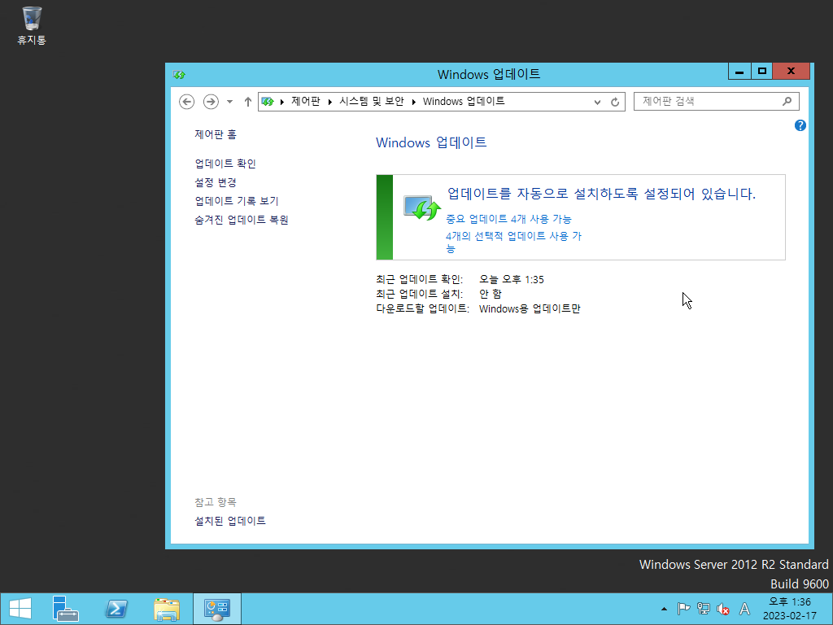Viewport: 833px width, 625px height.
Task: Click the Windows Update title bar icon
Action: click(x=179, y=75)
